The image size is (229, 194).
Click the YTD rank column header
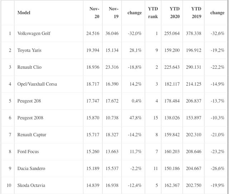(x=153, y=13)
